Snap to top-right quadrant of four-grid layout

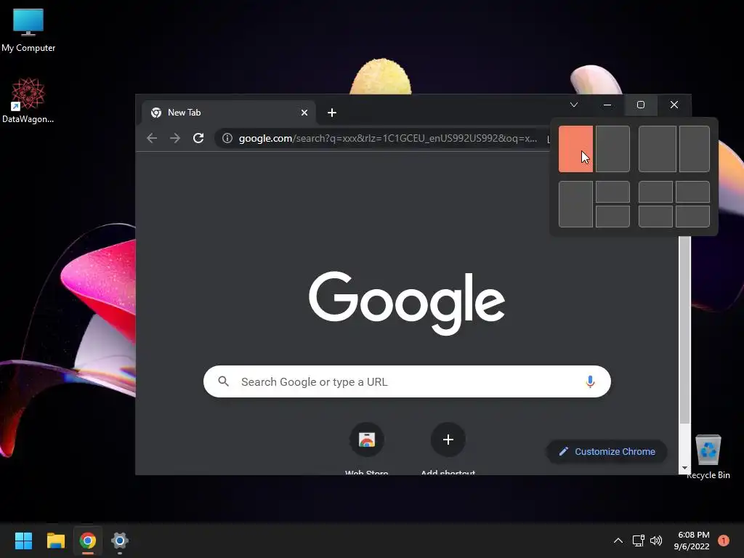(692, 192)
